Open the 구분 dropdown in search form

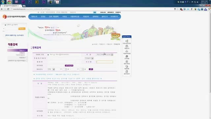(x=105, y=55)
